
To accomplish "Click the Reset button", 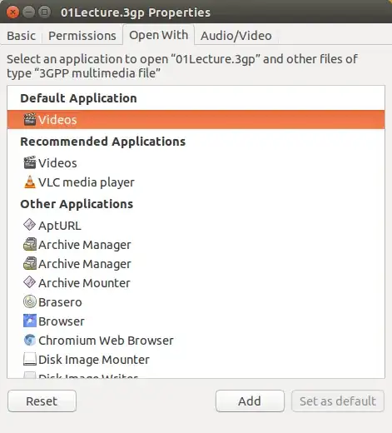I will [x=42, y=401].
